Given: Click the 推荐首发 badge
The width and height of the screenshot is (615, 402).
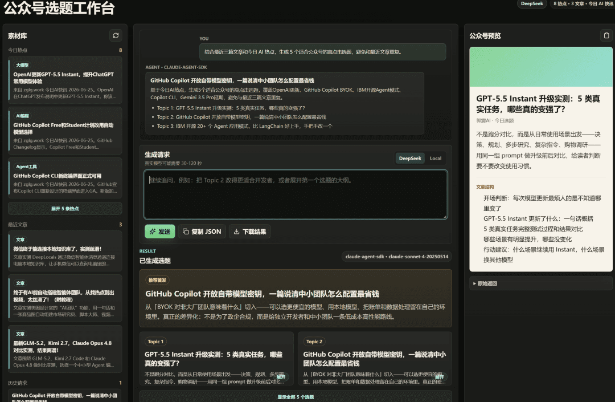Looking at the screenshot, I should click(157, 281).
